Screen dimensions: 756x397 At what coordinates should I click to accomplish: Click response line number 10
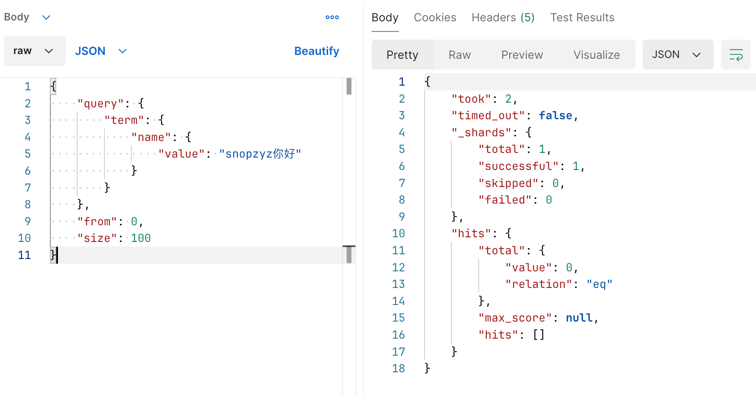click(398, 233)
